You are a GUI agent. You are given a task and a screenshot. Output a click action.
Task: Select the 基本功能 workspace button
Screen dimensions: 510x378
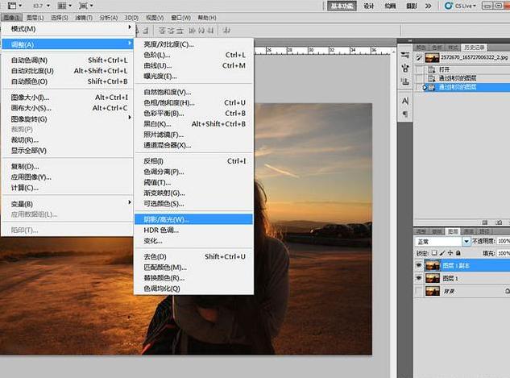pos(342,6)
